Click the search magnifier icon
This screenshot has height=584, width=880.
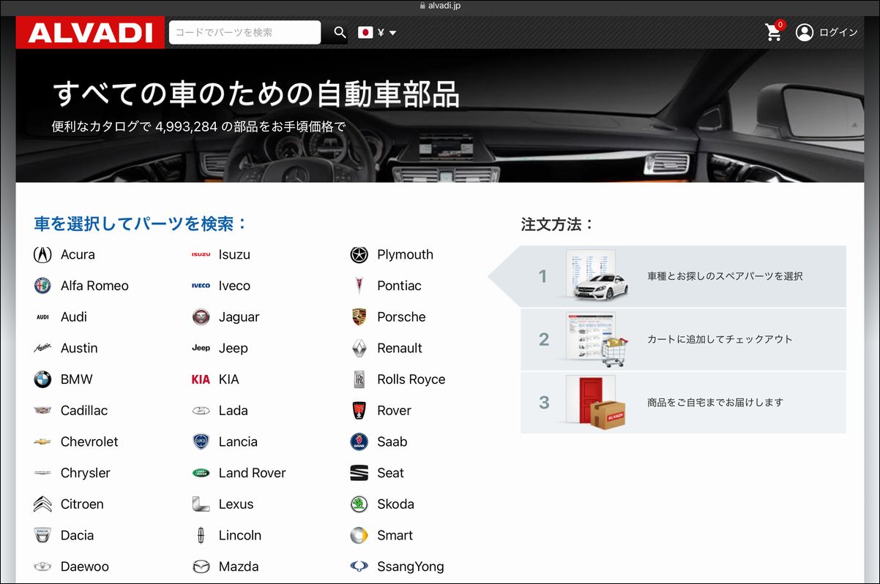tap(340, 32)
